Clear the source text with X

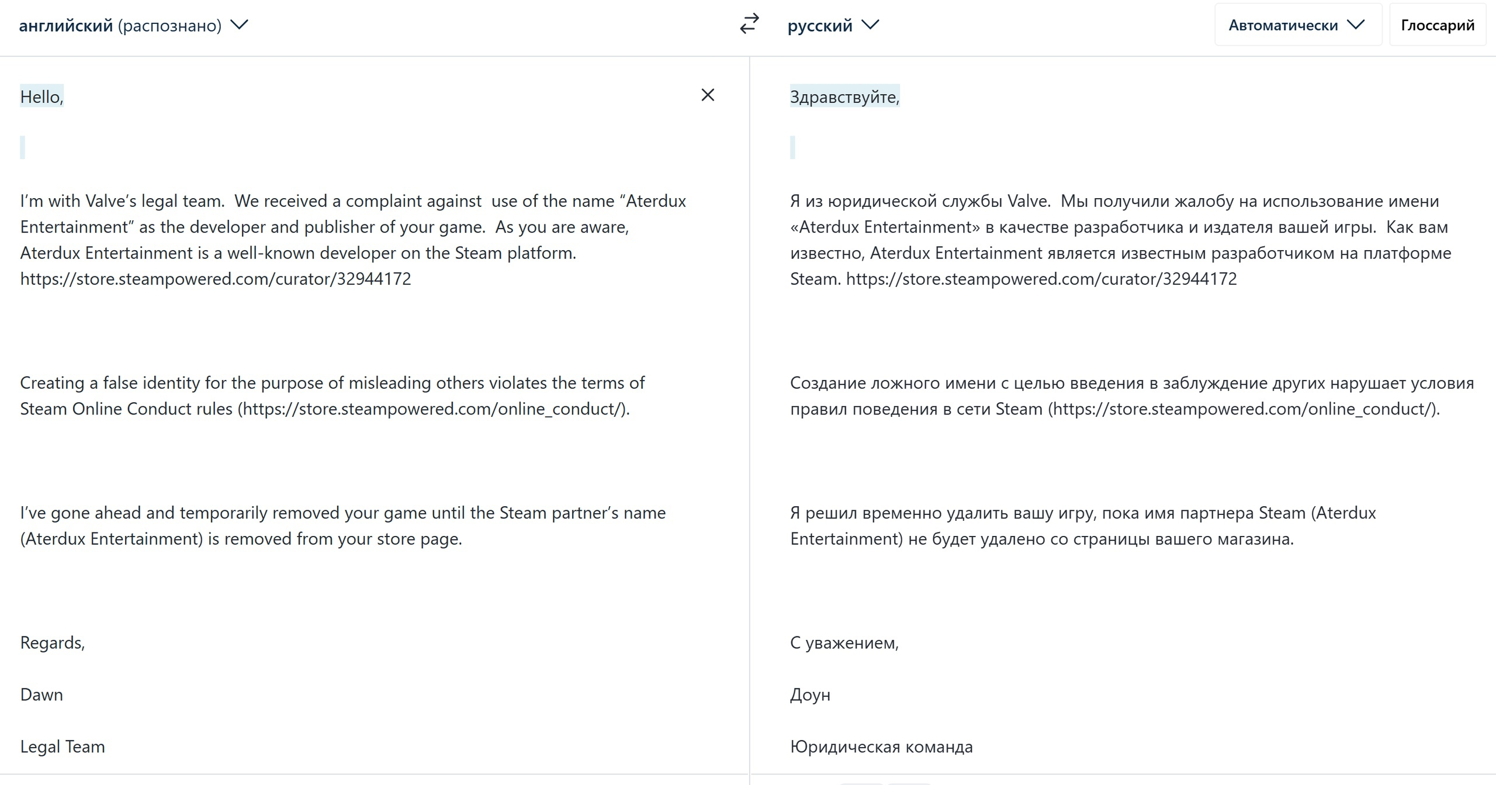pos(708,95)
